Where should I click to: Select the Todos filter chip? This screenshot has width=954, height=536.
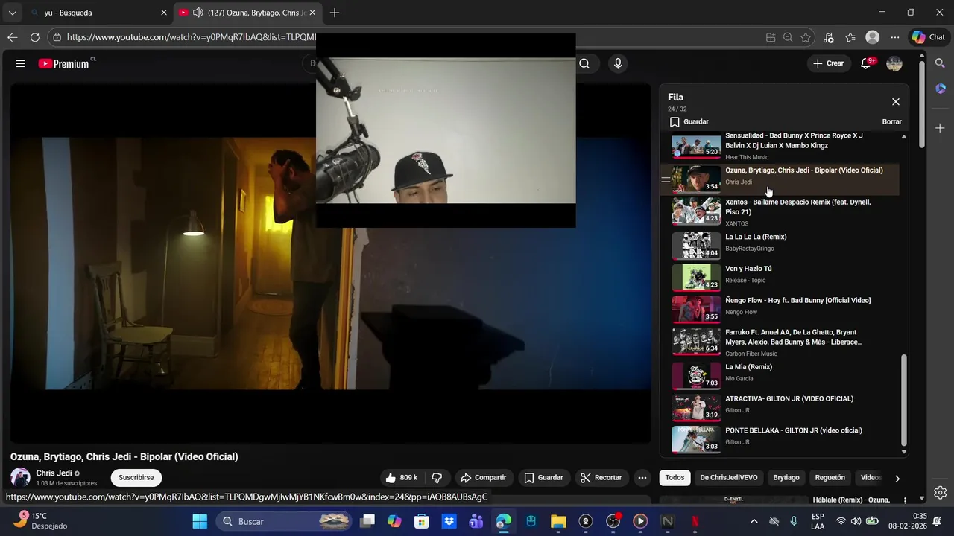coord(675,478)
